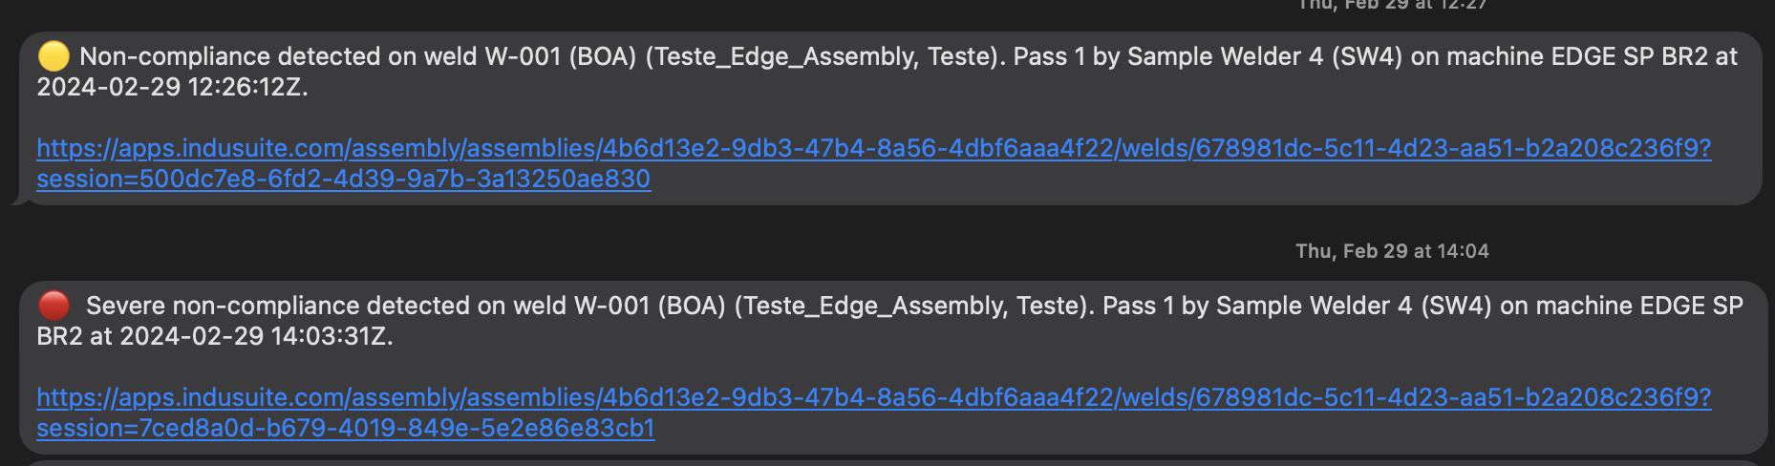Image resolution: width=1775 pixels, height=466 pixels.
Task: Click 'Sample Welder 4 (SW4)' in the red-alert message
Action: pos(1354,307)
